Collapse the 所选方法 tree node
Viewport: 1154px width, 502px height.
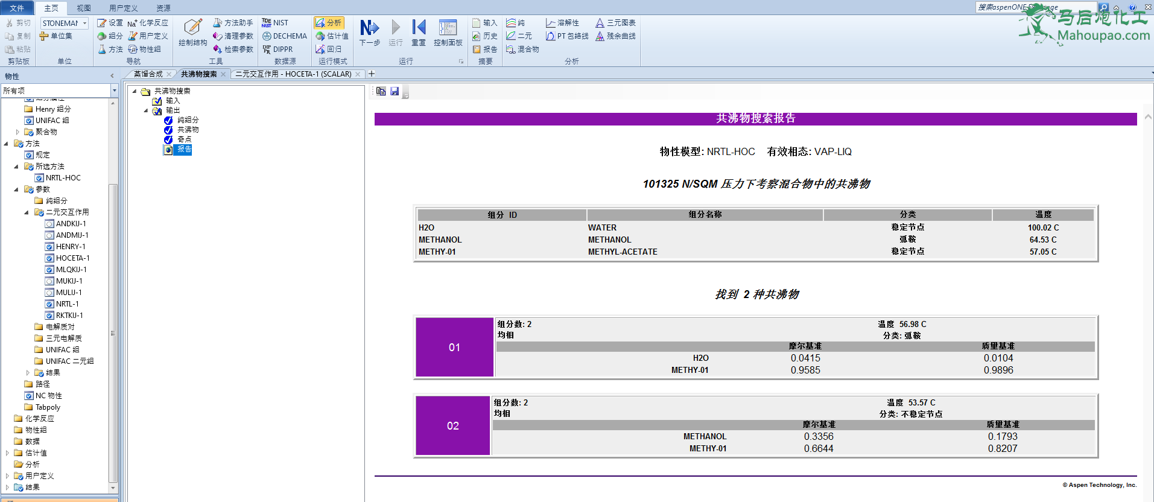pos(16,167)
